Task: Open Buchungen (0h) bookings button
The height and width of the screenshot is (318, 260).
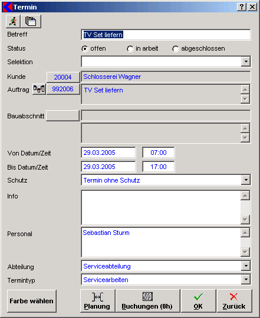Action: pos(147,301)
